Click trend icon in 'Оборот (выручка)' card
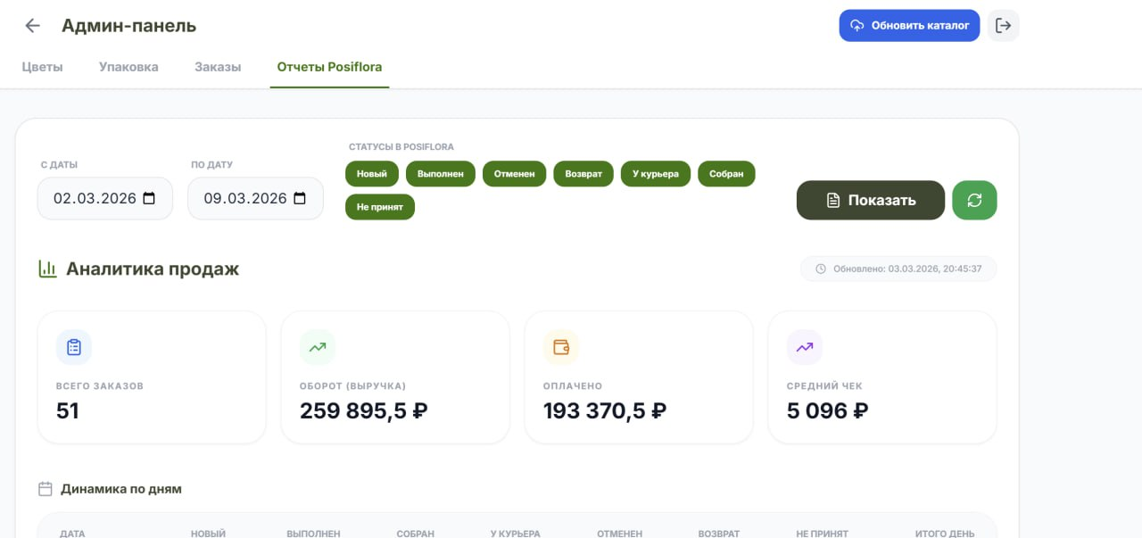This screenshot has height=538, width=1142. [318, 347]
